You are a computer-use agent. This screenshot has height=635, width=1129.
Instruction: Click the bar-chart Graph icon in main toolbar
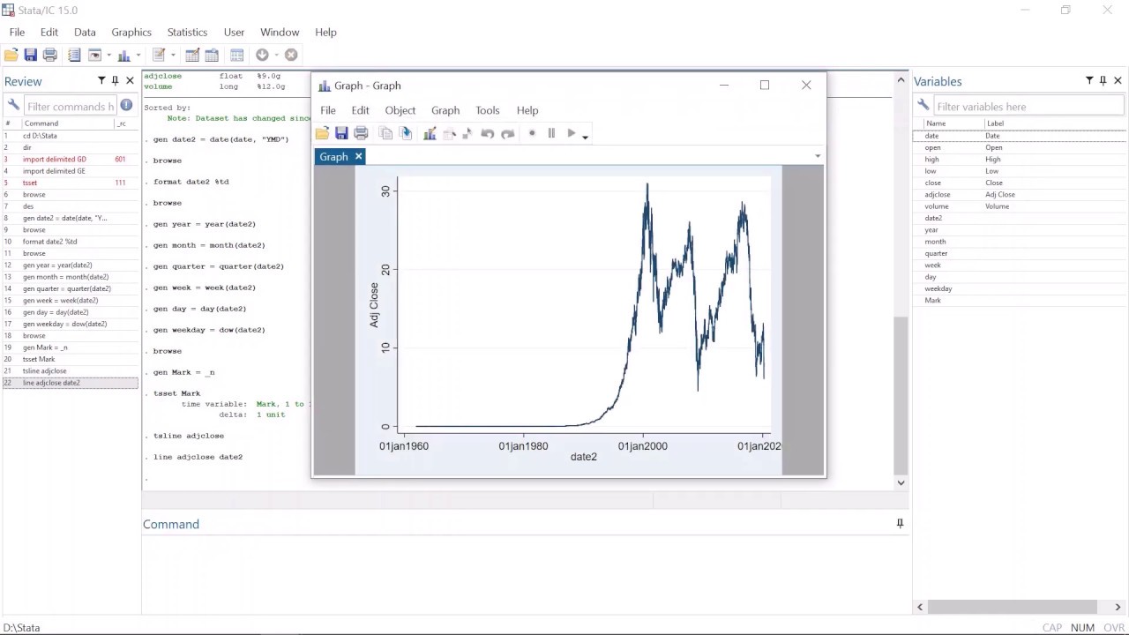click(124, 55)
